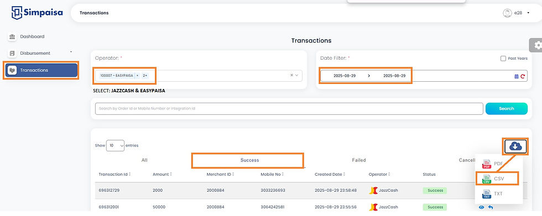Choose PDF export option
Image resolution: width=542 pixels, height=216 pixels.
pyautogui.click(x=493, y=164)
